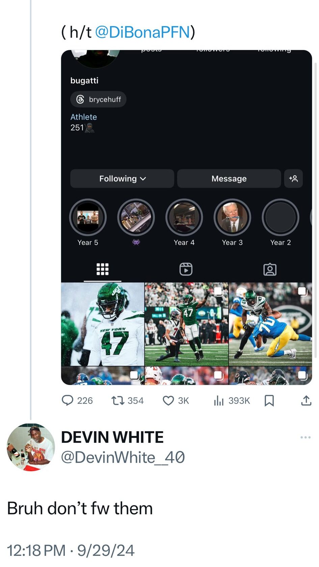Expand the Following dropdown button

122,178
